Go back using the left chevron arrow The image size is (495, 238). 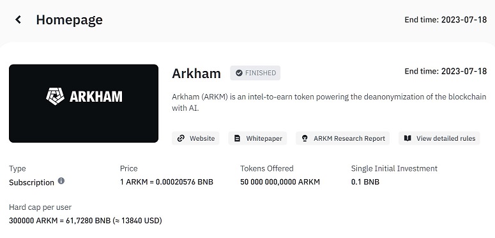click(18, 20)
